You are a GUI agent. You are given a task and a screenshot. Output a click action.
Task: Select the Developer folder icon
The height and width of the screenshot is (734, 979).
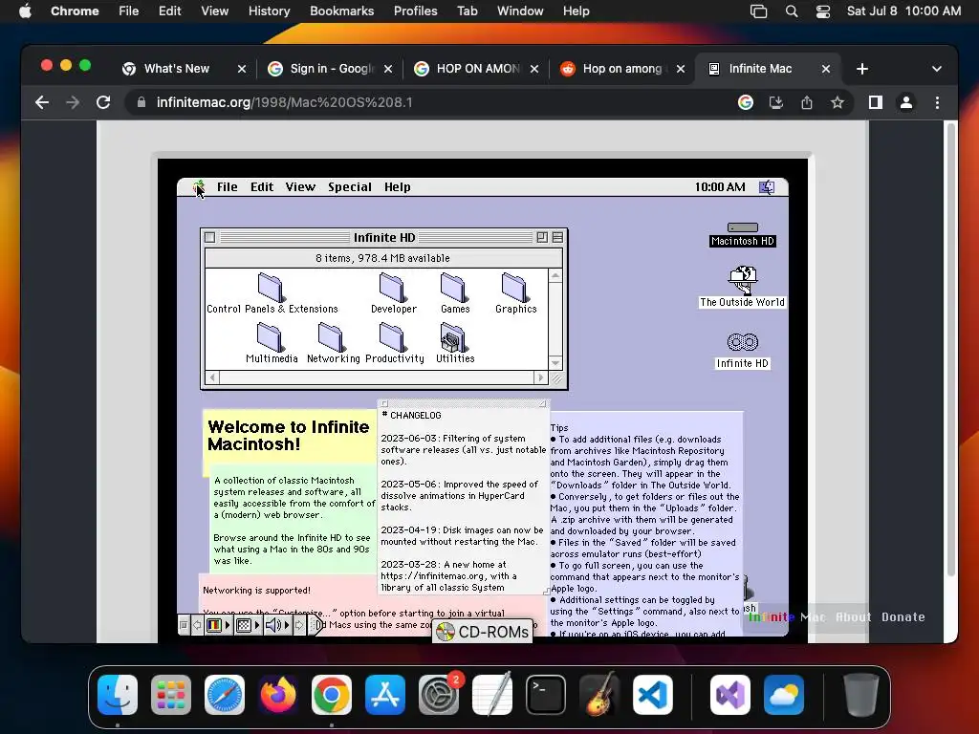(393, 293)
